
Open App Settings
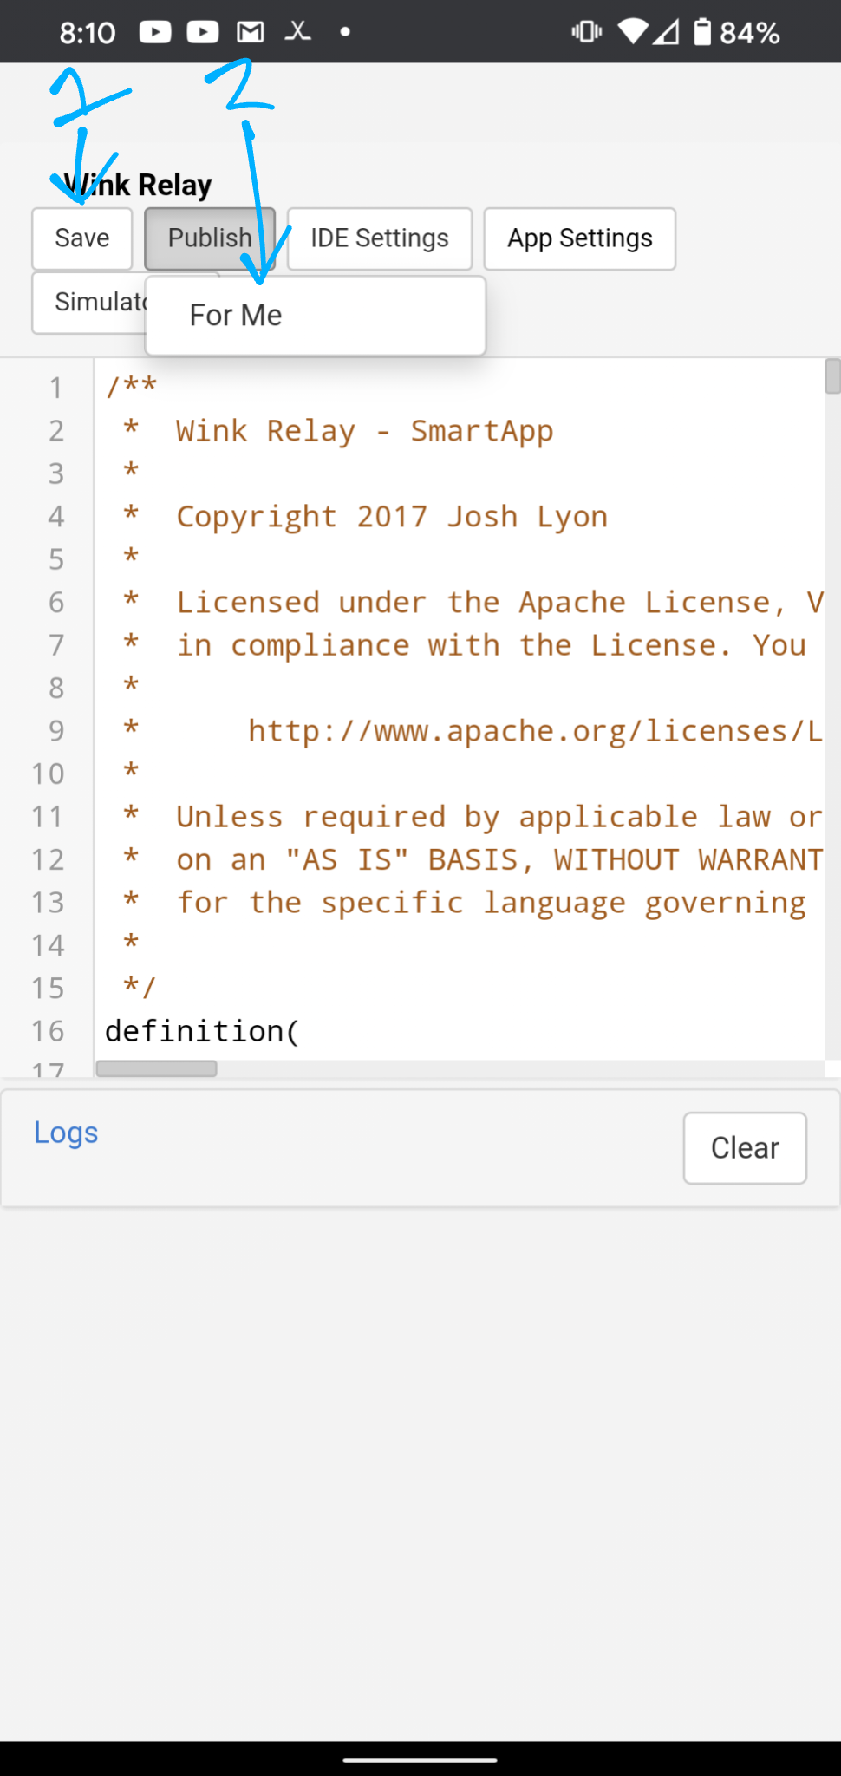[x=580, y=238]
